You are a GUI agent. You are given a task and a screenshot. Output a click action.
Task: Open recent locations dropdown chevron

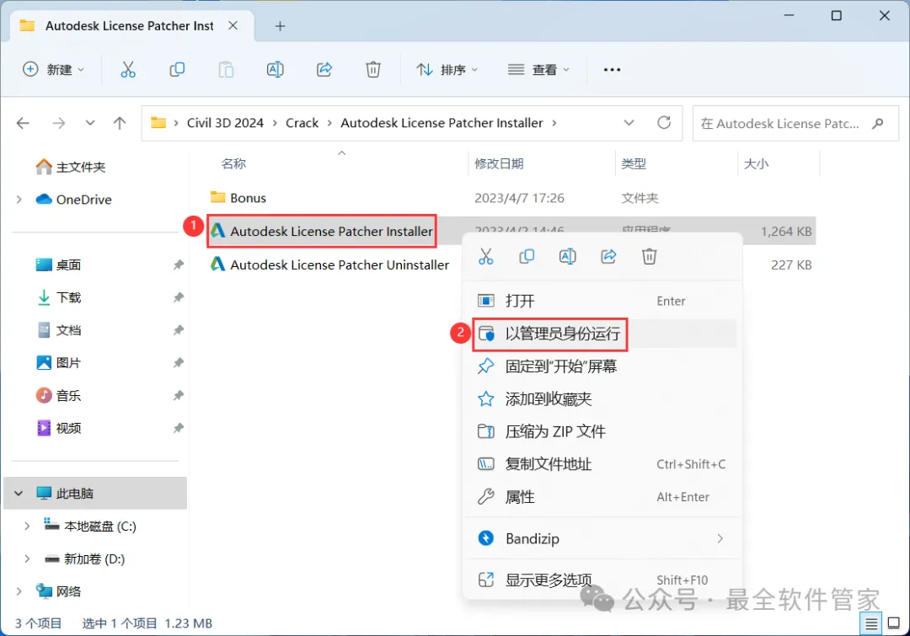click(90, 123)
